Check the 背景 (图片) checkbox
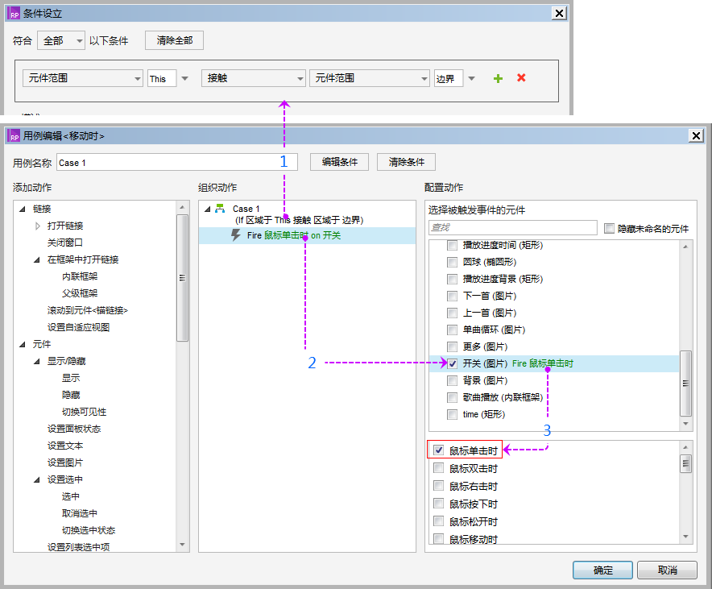Image resolution: width=712 pixels, height=589 pixels. click(x=453, y=380)
